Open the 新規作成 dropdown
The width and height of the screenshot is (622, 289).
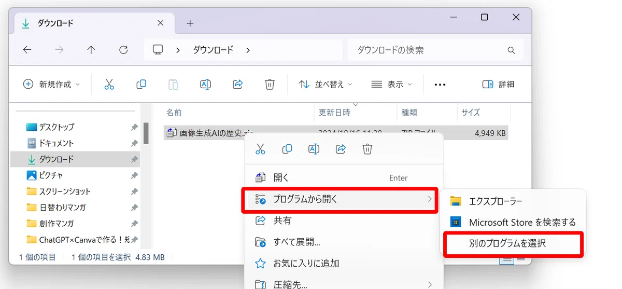tap(51, 84)
